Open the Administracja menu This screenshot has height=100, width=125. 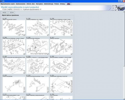[x=48, y=4]
